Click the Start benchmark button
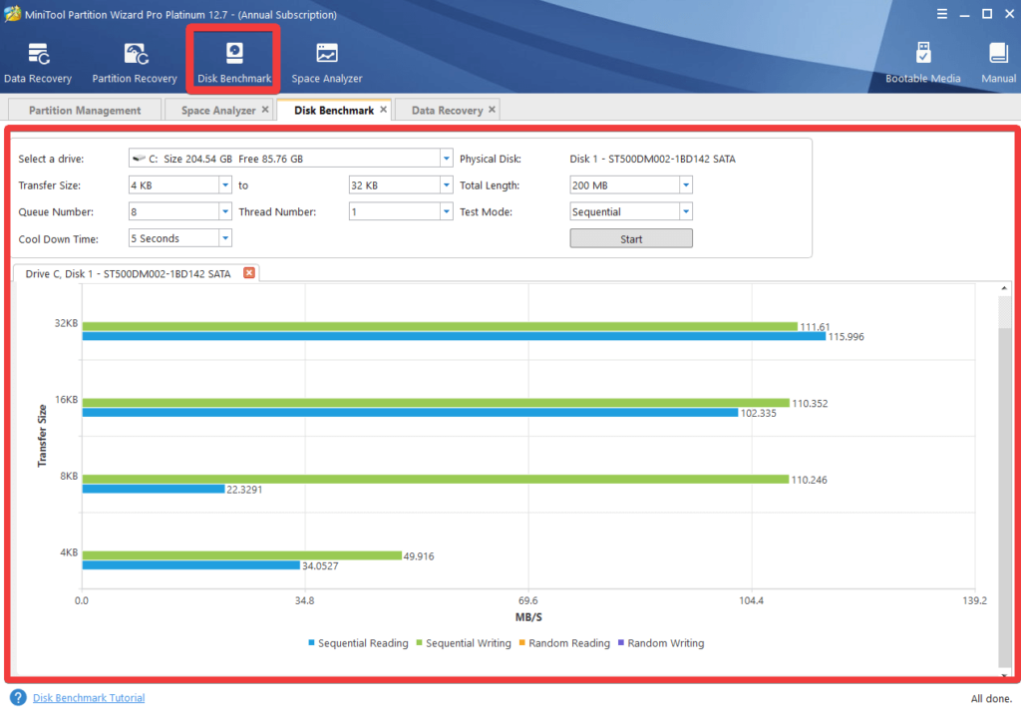 [x=631, y=238]
